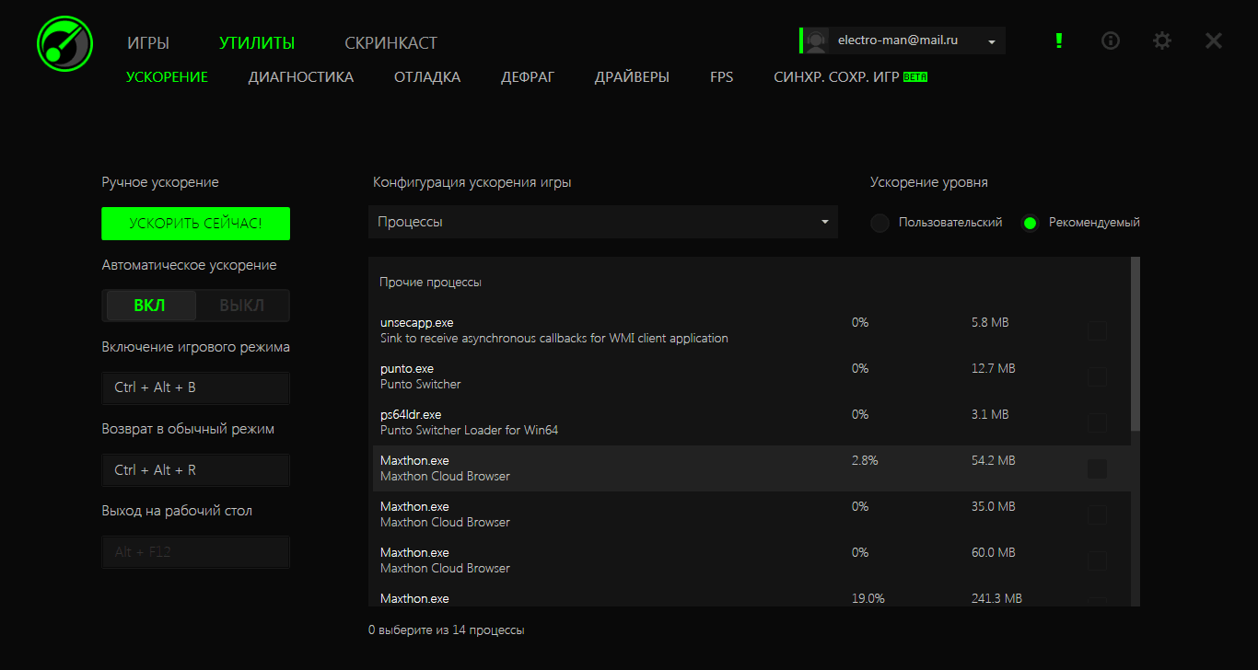Click the 60.0 MB memory value
Image resolution: width=1258 pixels, height=670 pixels.
click(994, 552)
